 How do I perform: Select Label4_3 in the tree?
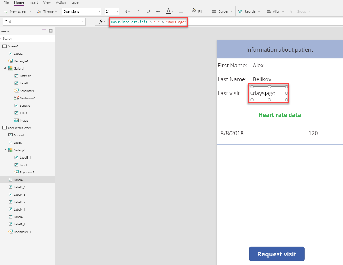(x=19, y=194)
